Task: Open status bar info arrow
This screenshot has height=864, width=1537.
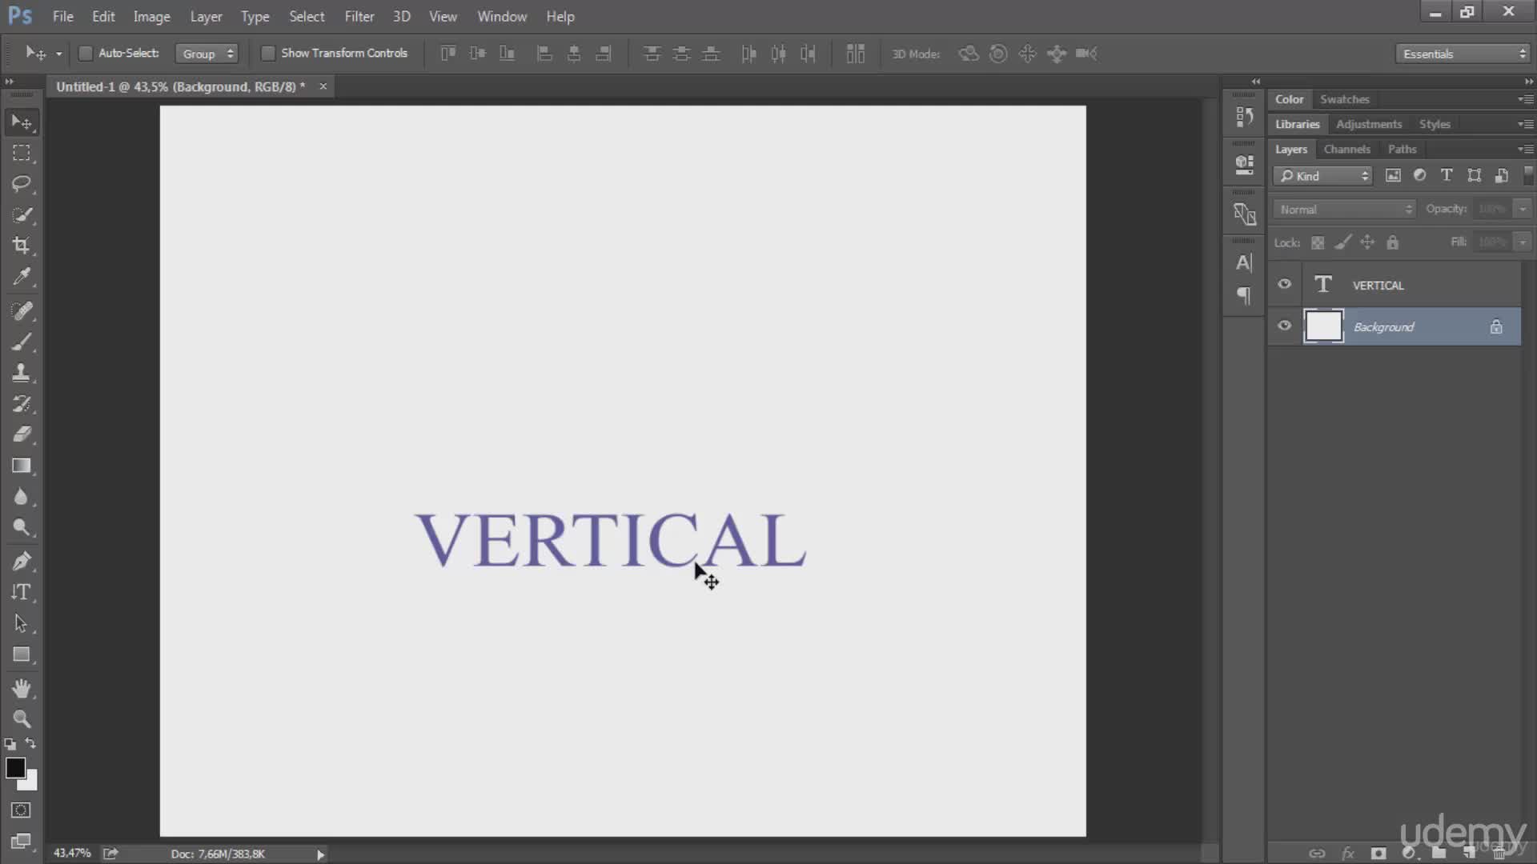Action: click(320, 854)
